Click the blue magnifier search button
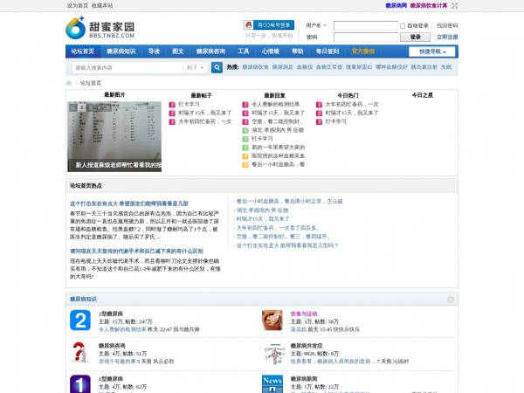This screenshot has height=393, width=524. [217, 67]
